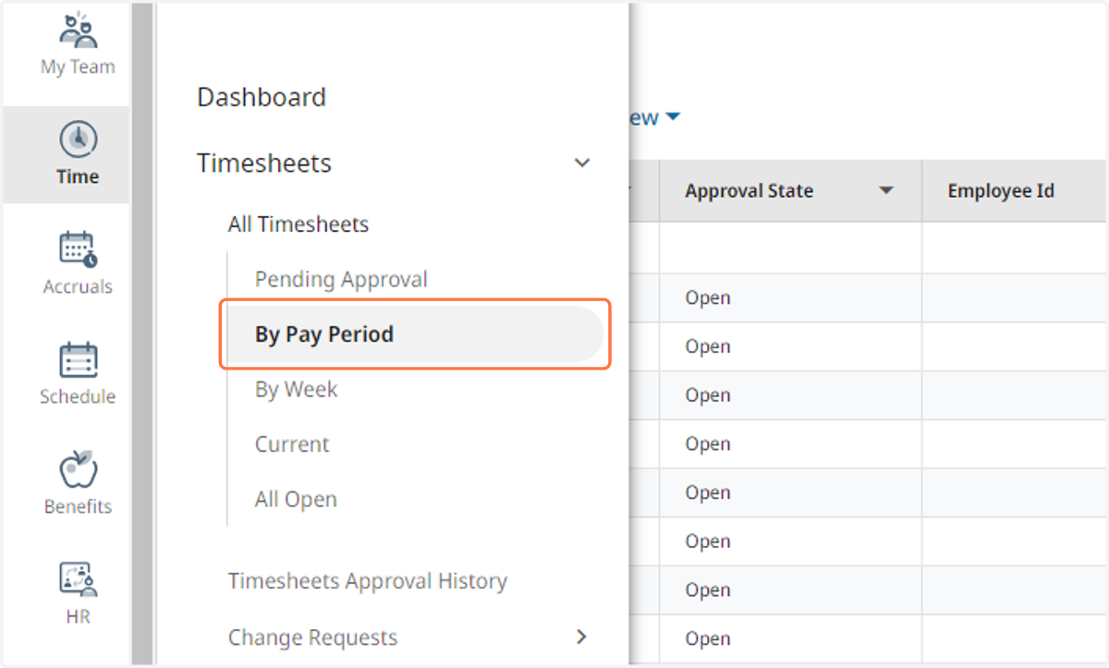Expand the Change Requests submenu arrow

tap(581, 637)
